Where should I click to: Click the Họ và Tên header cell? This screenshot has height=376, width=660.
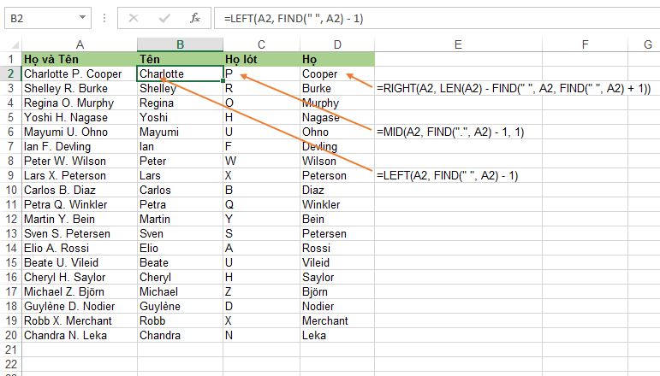[x=80, y=59]
